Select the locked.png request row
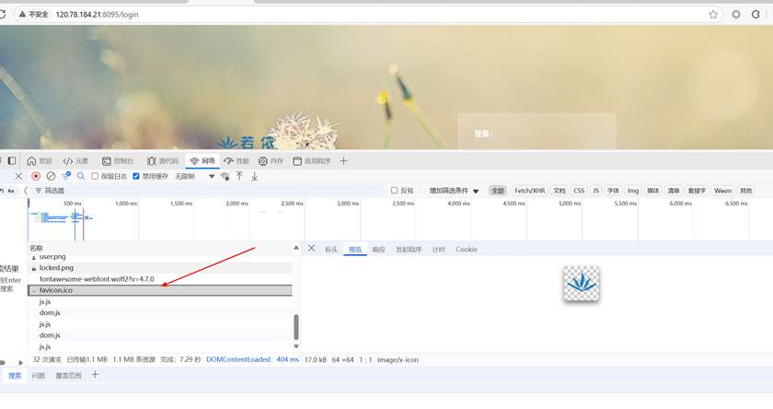This screenshot has width=773, height=409. point(160,267)
